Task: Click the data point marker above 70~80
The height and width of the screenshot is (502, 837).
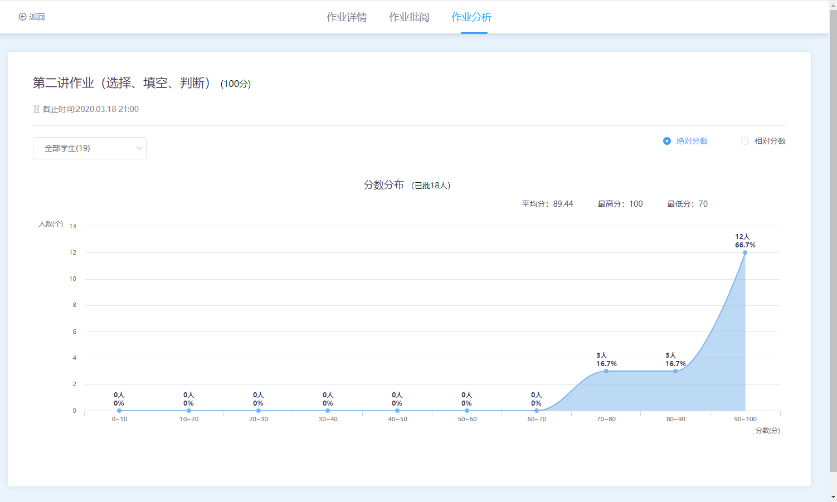Action: 606,370
